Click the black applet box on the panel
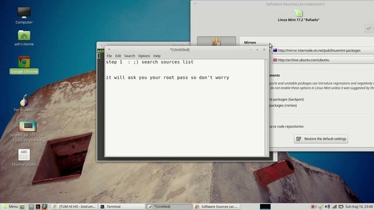This screenshot has width=374, height=210. pos(265,206)
